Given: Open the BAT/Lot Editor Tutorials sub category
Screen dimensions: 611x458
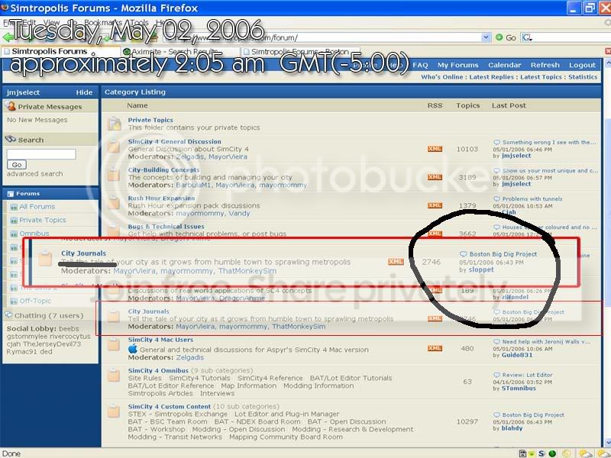Looking at the screenshot, I should [351, 378].
